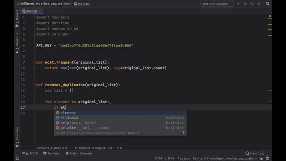Click red error stripe marker in scrollbar

click(x=270, y=102)
